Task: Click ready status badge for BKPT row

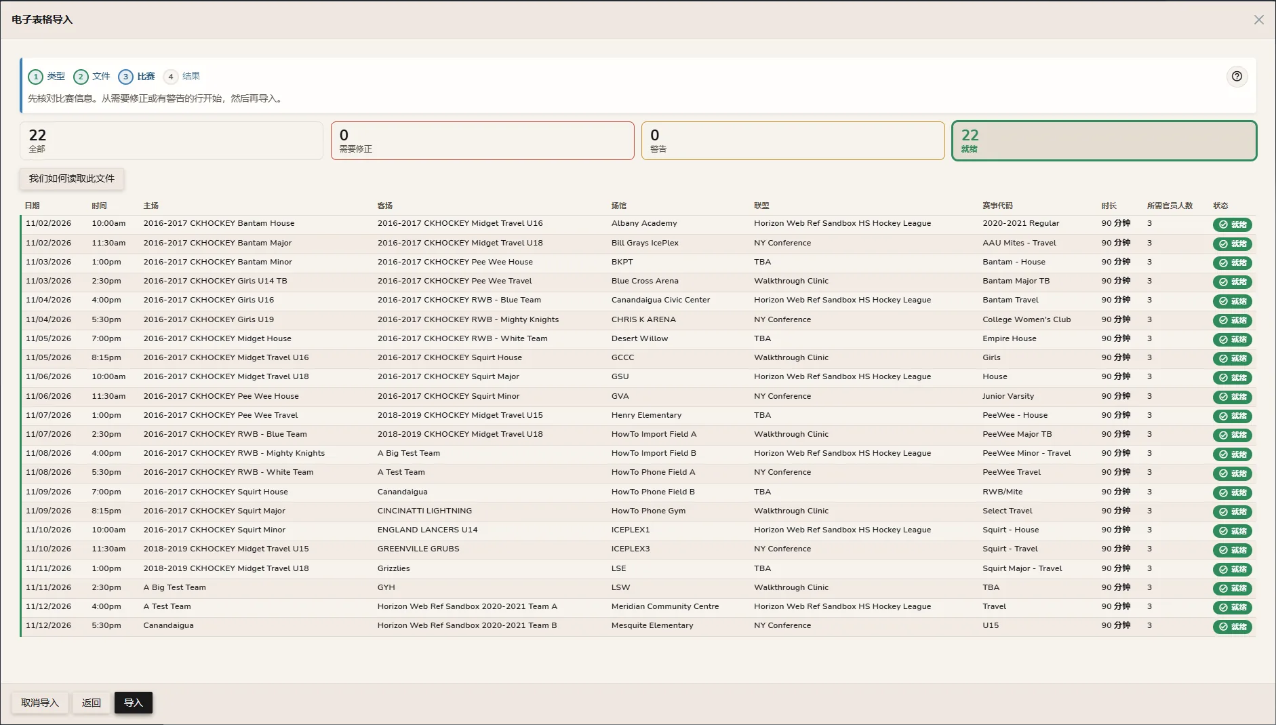Action: coord(1232,262)
